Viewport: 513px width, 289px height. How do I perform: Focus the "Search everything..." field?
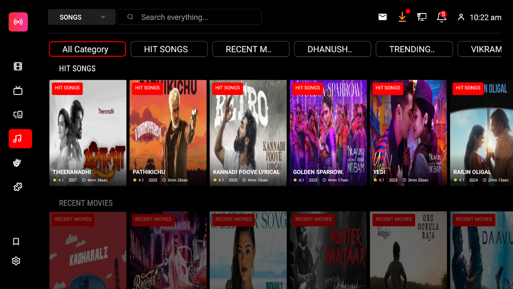pos(189,17)
